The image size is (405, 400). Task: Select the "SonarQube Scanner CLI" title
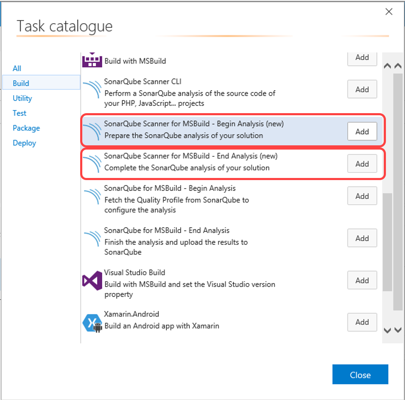[143, 81]
